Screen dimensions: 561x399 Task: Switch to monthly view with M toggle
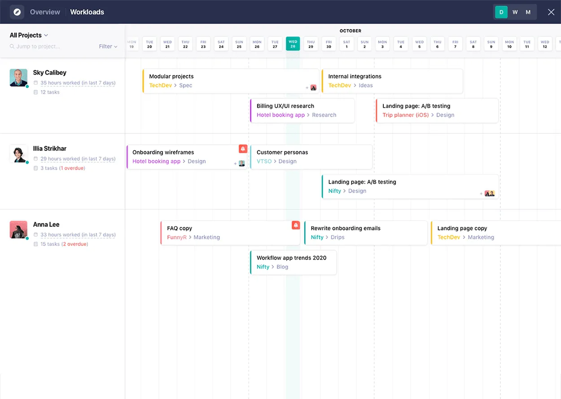click(x=529, y=12)
